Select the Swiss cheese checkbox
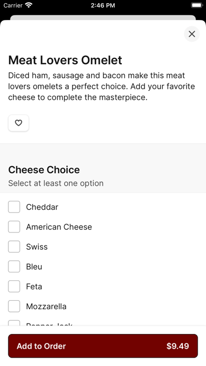This screenshot has height=366, width=206. click(x=14, y=247)
